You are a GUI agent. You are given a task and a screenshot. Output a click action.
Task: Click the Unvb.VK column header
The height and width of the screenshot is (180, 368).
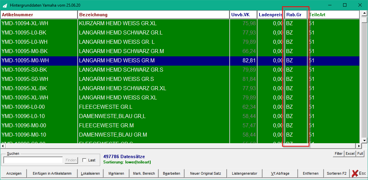[243, 15]
